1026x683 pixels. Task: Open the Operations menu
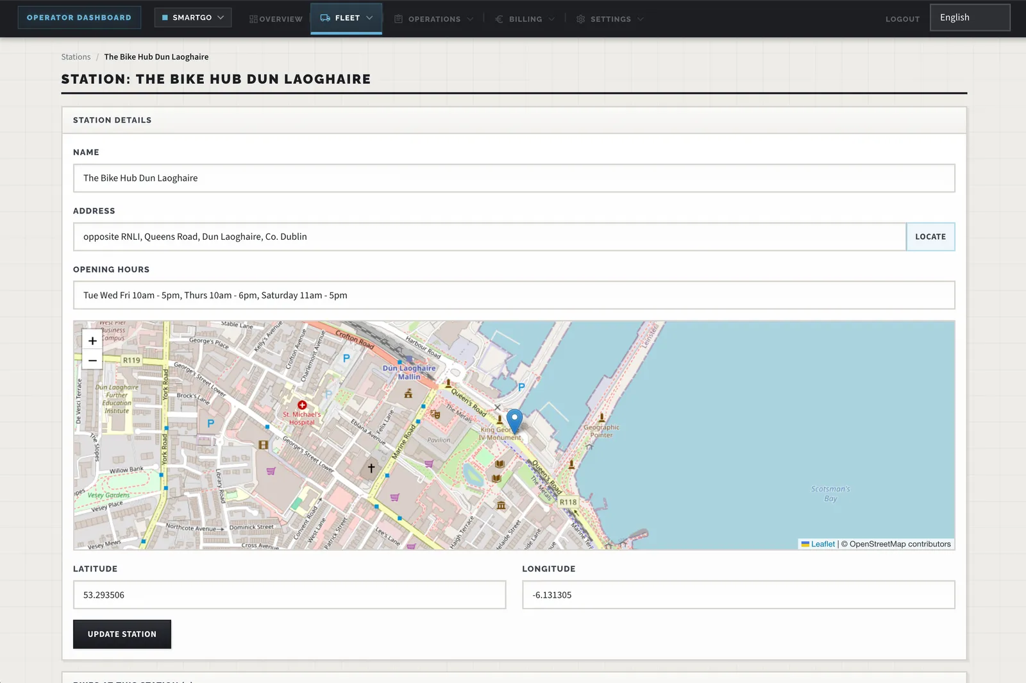click(x=434, y=19)
